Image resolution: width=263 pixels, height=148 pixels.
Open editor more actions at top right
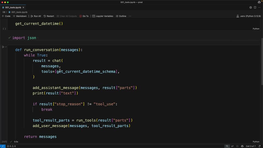pyautogui.click(x=259, y=7)
